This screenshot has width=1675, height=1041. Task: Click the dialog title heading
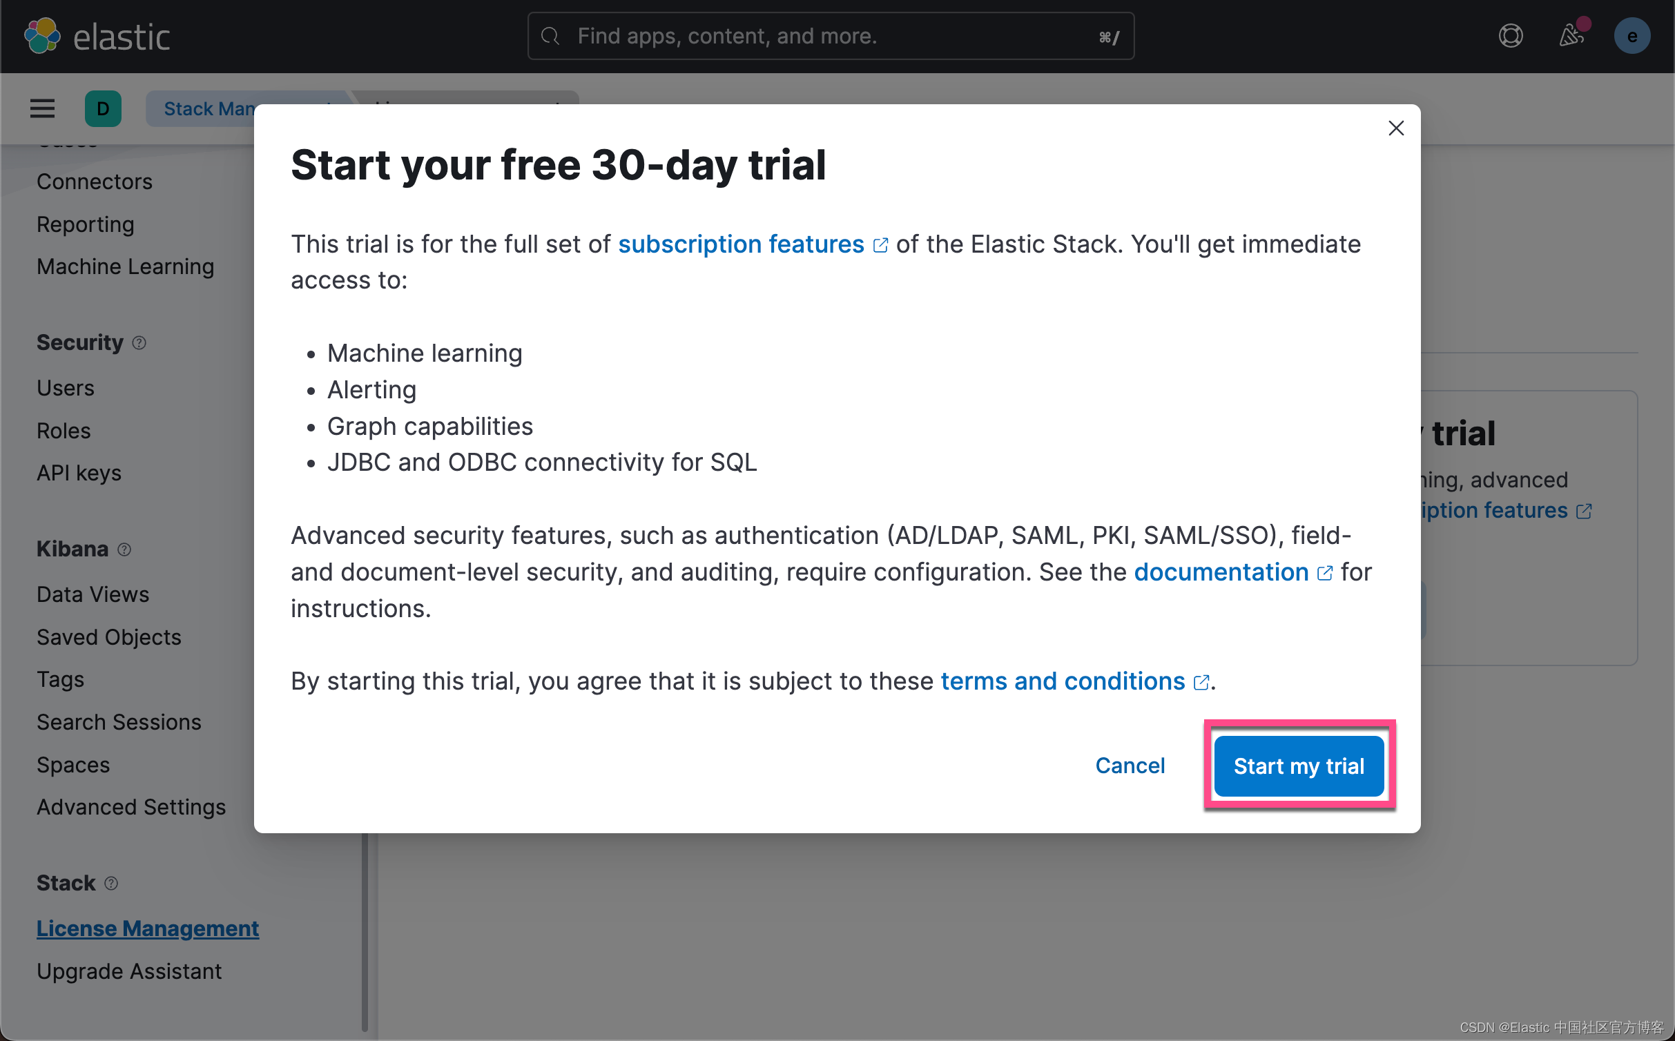(558, 166)
